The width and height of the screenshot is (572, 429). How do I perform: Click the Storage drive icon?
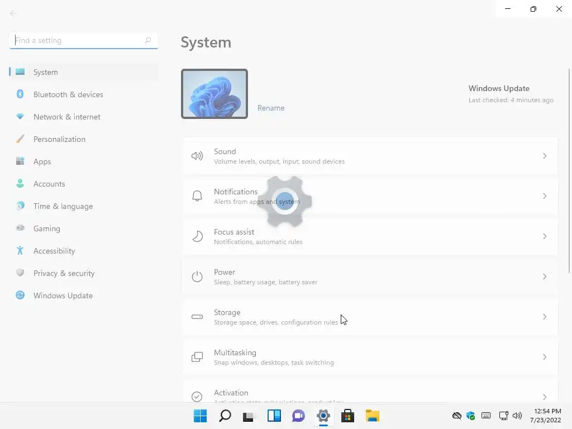(197, 317)
